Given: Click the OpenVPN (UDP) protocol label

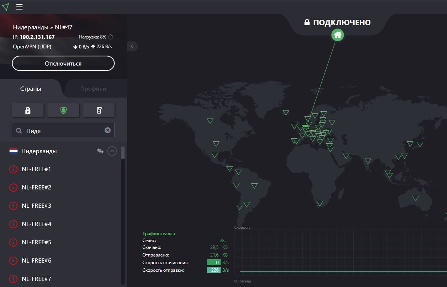Looking at the screenshot, I should (32, 46).
